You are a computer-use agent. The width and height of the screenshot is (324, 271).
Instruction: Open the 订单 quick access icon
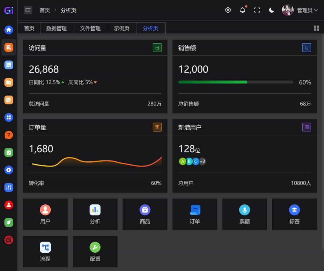pos(194,214)
